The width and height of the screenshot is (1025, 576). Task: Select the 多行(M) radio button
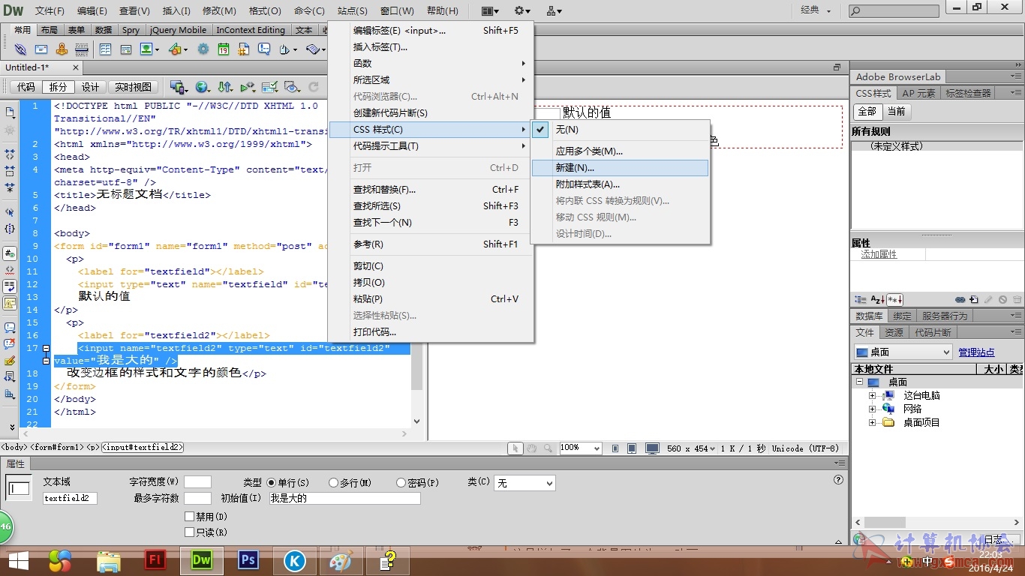pyautogui.click(x=334, y=482)
